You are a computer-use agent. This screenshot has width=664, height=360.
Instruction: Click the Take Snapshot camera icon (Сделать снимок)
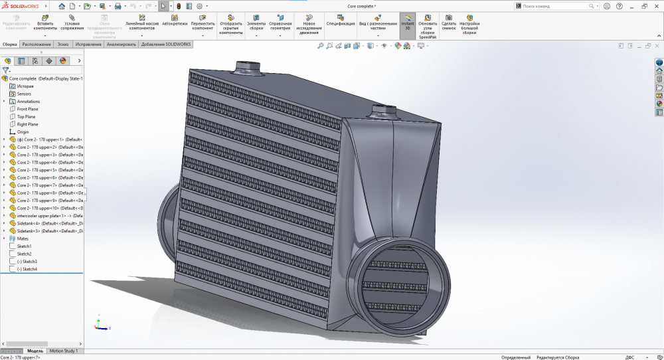point(449,20)
